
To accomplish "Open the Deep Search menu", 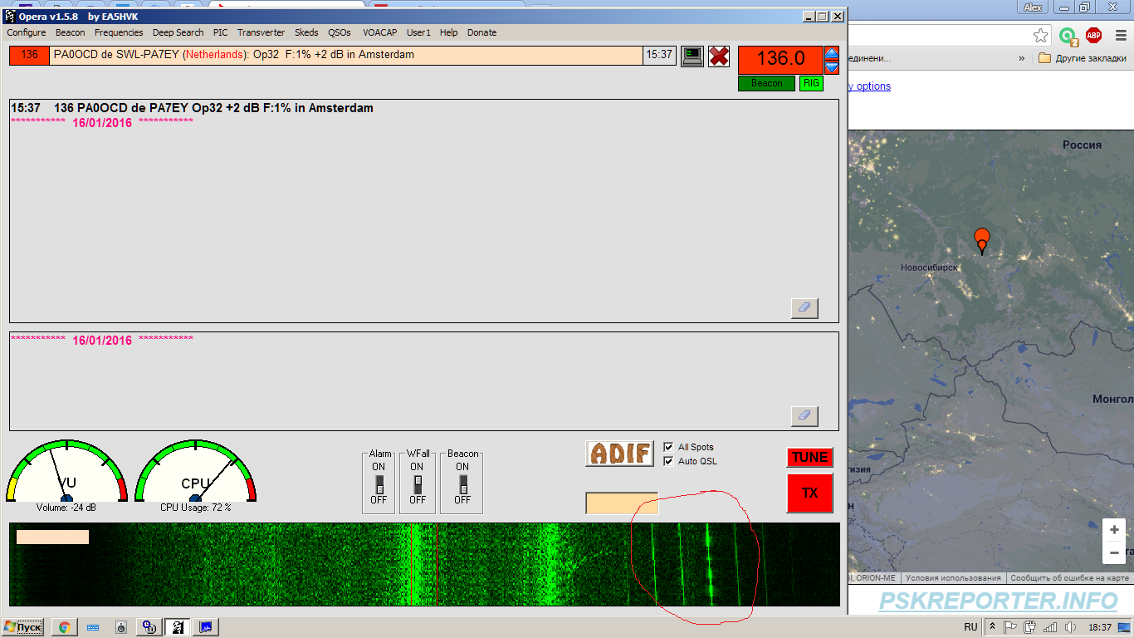I will pos(178,32).
